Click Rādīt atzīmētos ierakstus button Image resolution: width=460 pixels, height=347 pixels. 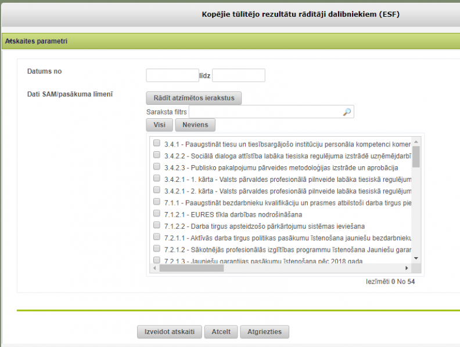click(193, 98)
